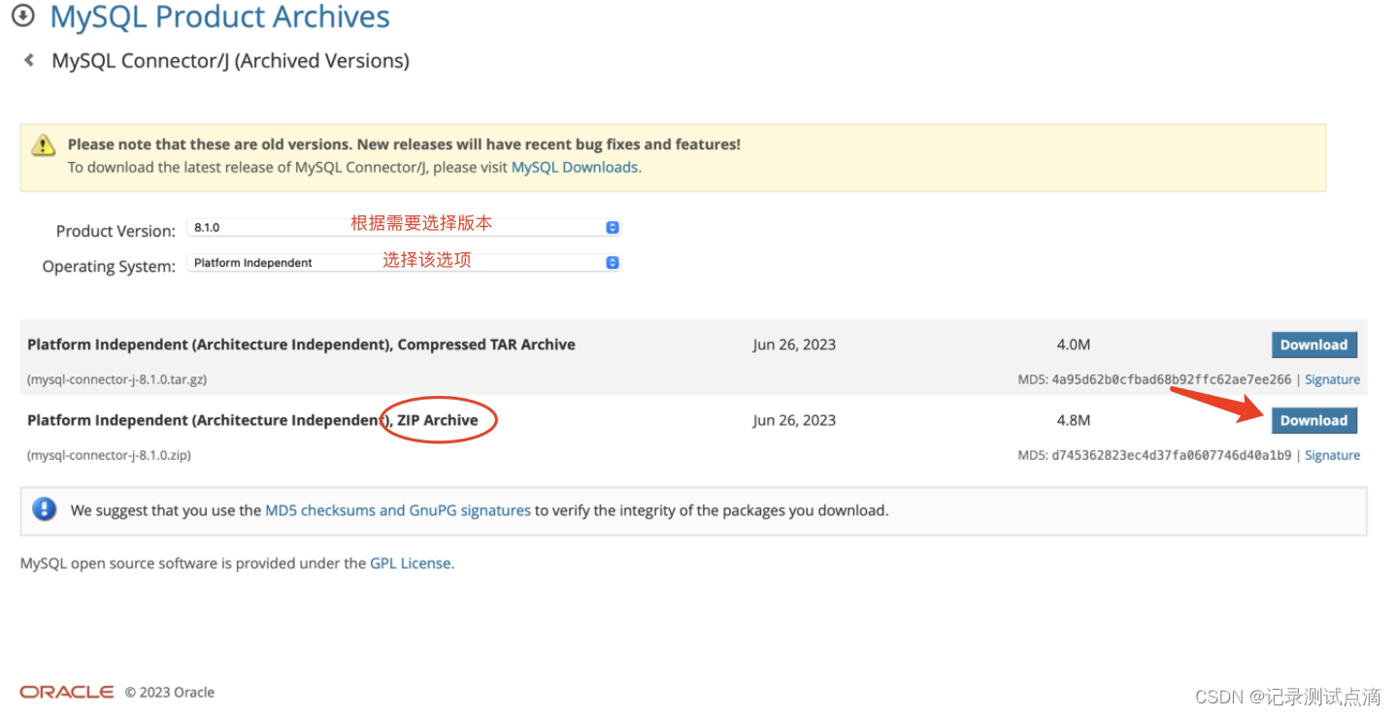Click the back chevron before MySQL Connector/J
This screenshot has height=716, width=1396.
coord(29,61)
